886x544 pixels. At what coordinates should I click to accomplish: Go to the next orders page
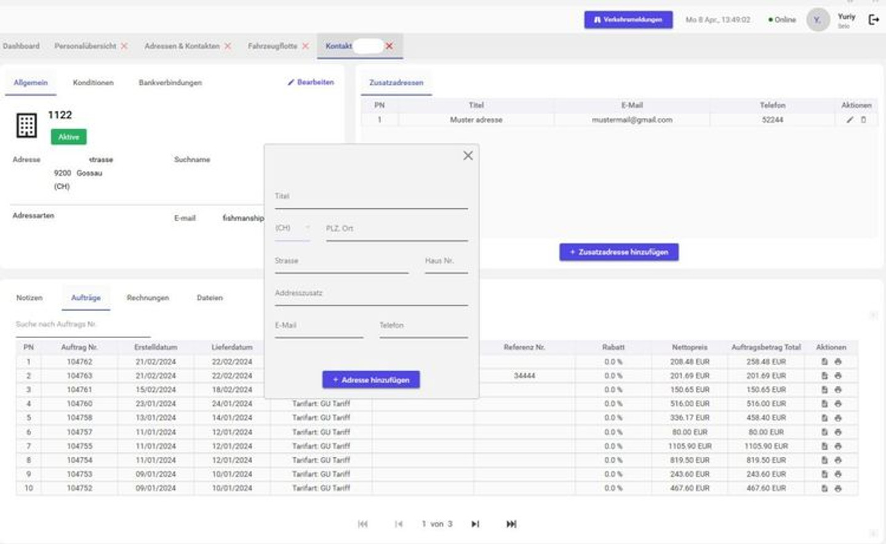(475, 524)
